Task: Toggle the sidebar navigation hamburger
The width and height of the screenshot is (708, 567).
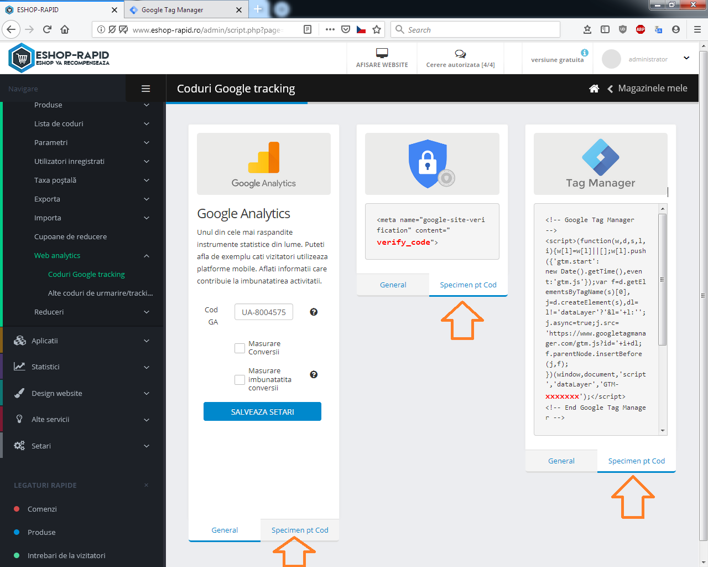Action: (146, 89)
